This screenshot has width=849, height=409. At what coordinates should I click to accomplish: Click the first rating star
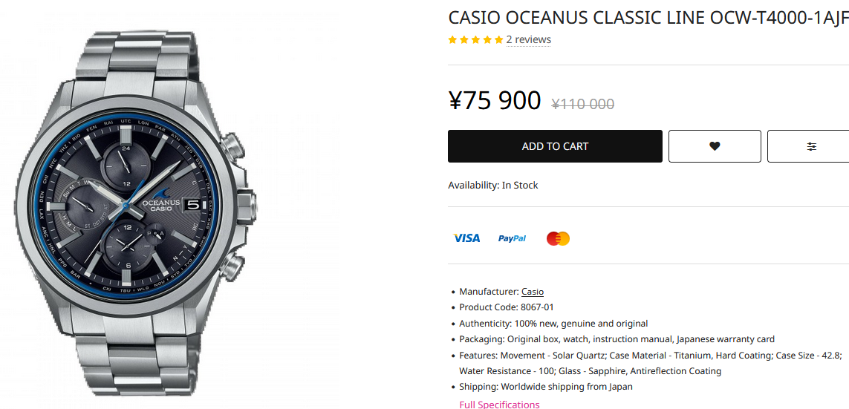click(453, 40)
